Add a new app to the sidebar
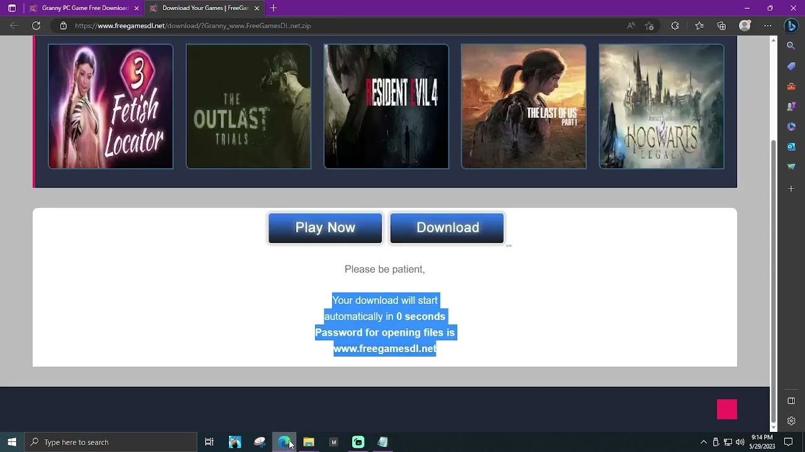 [x=791, y=189]
